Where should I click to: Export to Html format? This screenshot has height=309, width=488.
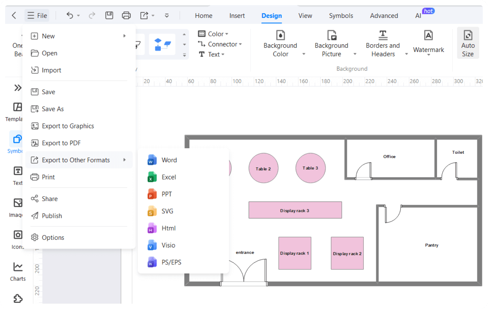pyautogui.click(x=183, y=228)
